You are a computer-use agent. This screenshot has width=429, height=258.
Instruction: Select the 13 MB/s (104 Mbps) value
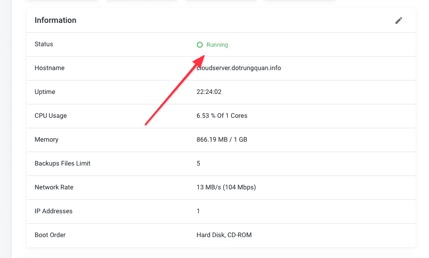[226, 187]
